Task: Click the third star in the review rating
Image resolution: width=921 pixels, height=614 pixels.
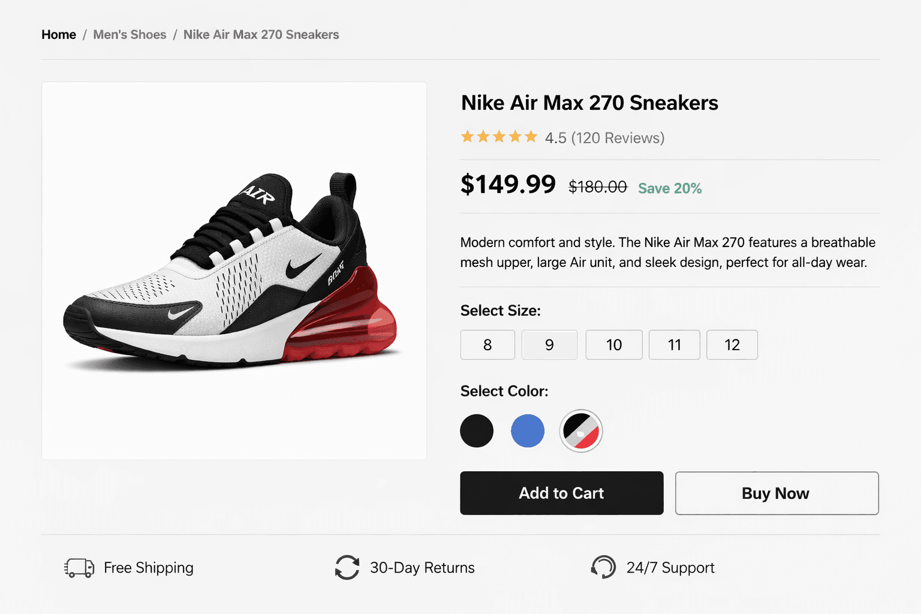Action: (499, 137)
